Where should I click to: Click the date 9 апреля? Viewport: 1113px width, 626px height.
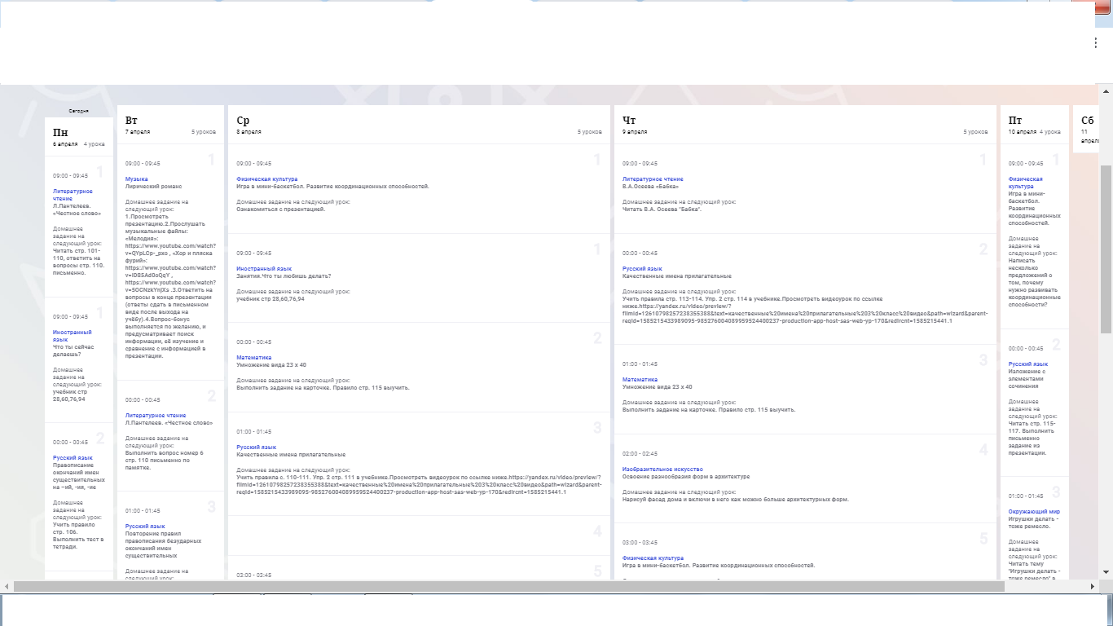[635, 131]
